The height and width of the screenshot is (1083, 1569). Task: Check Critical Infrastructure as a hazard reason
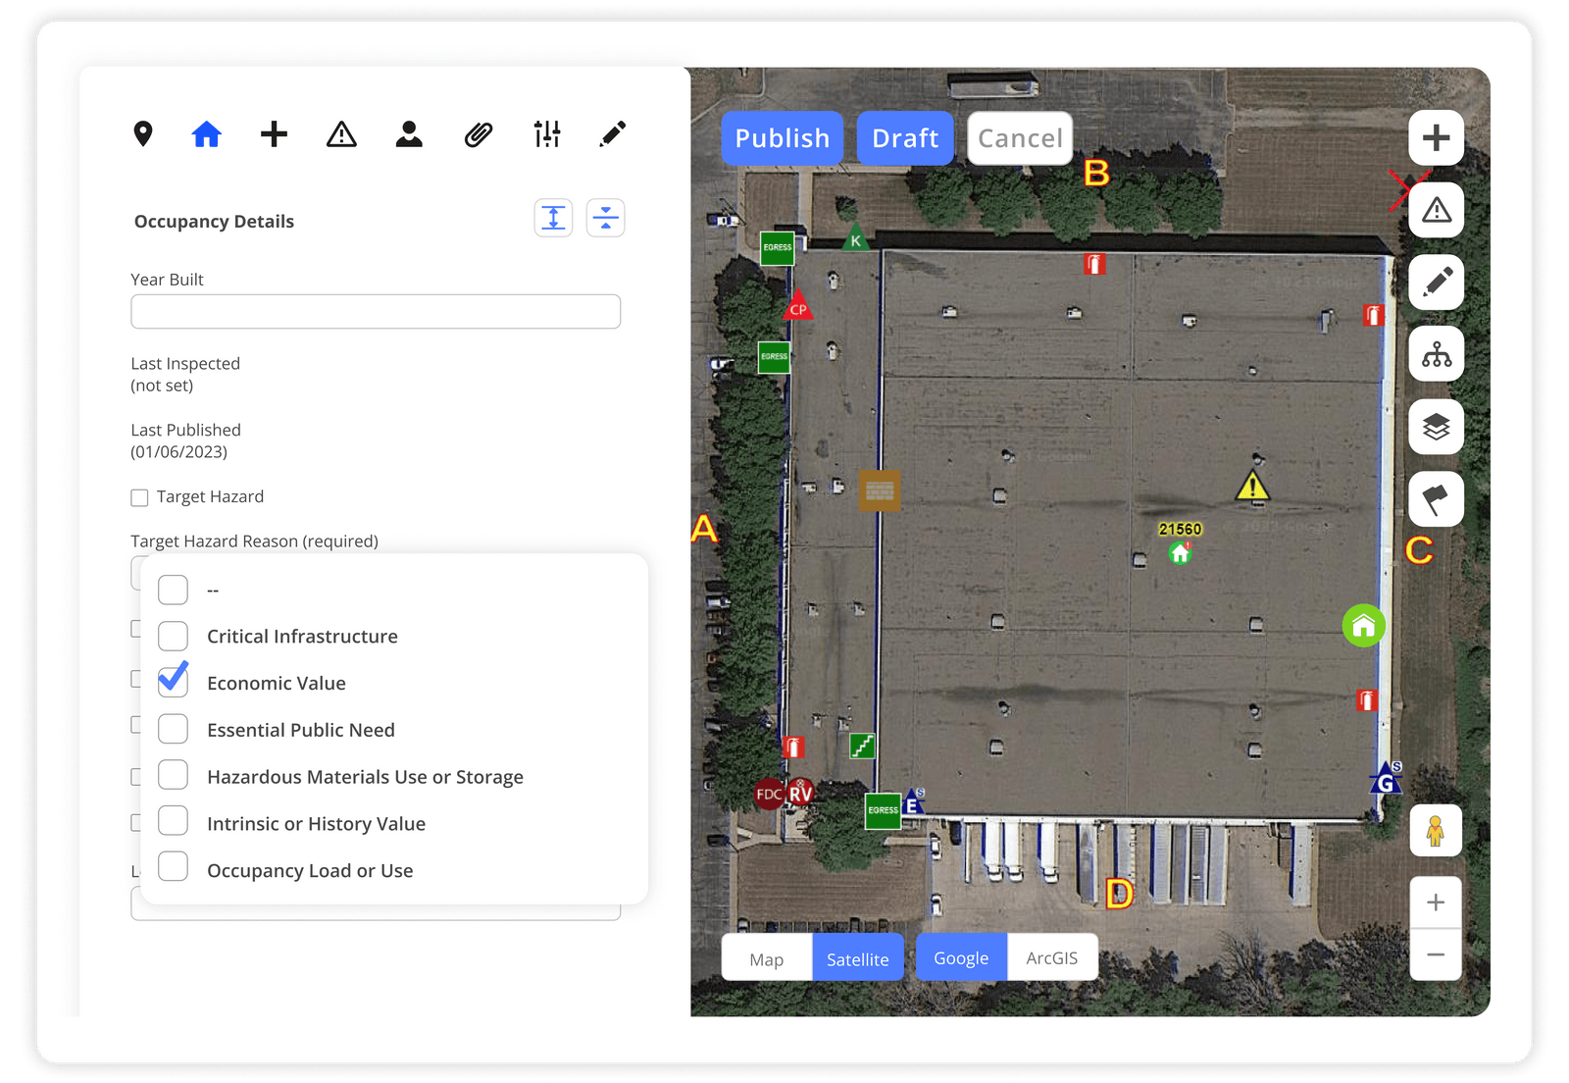(x=173, y=636)
